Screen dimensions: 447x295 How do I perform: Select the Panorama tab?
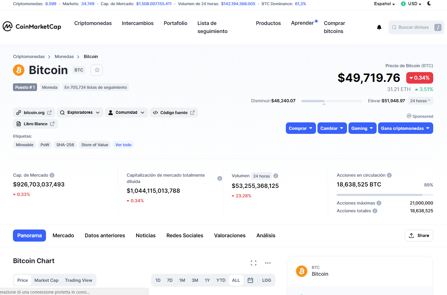click(30, 236)
